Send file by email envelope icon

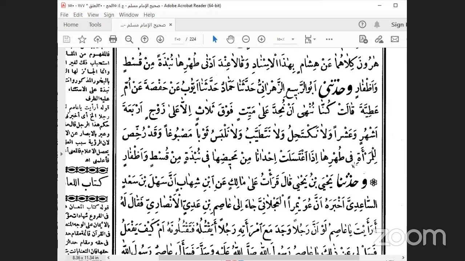point(395,39)
